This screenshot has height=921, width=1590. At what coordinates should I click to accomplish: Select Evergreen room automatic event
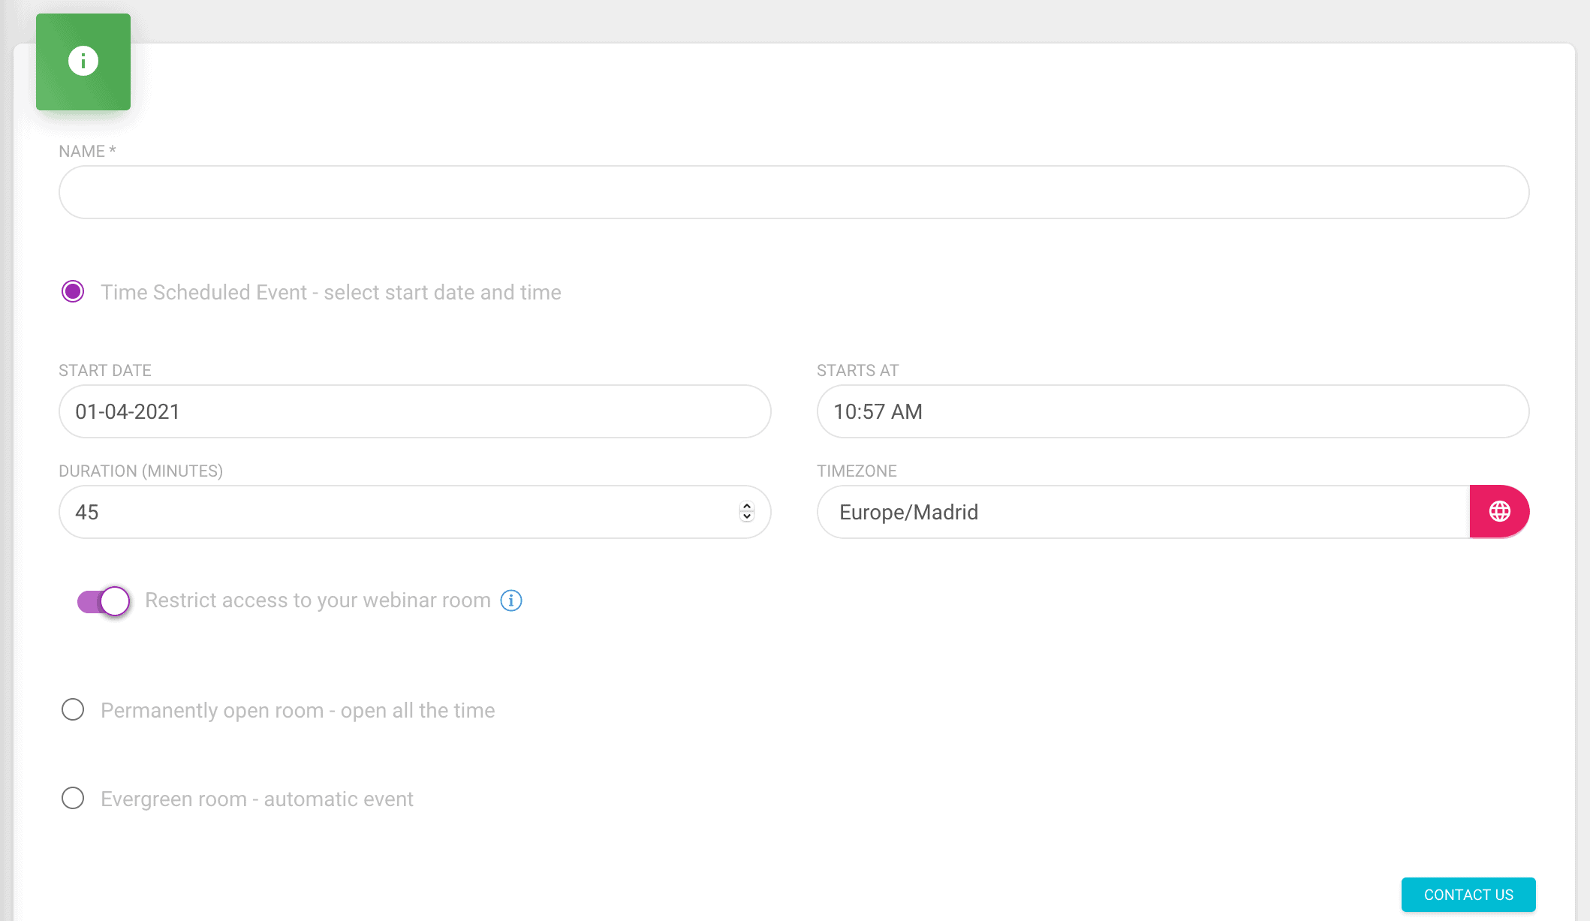[73, 799]
